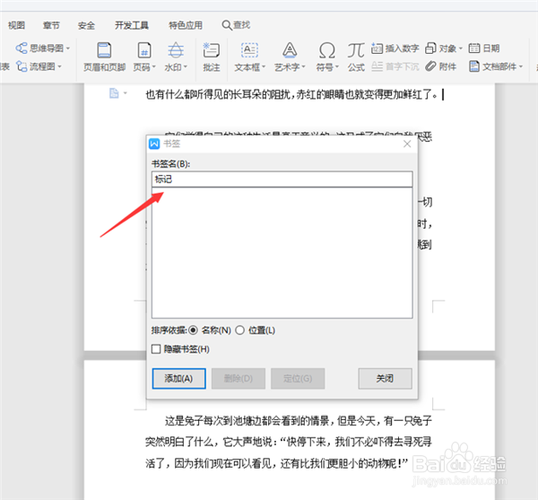538x500 pixels.
Task: Click the paragraph line starting 这是兔子每次
Action: (x=299, y=421)
